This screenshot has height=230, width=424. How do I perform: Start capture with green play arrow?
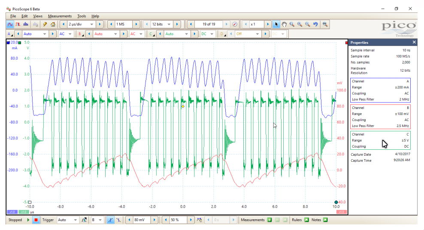tap(28, 220)
